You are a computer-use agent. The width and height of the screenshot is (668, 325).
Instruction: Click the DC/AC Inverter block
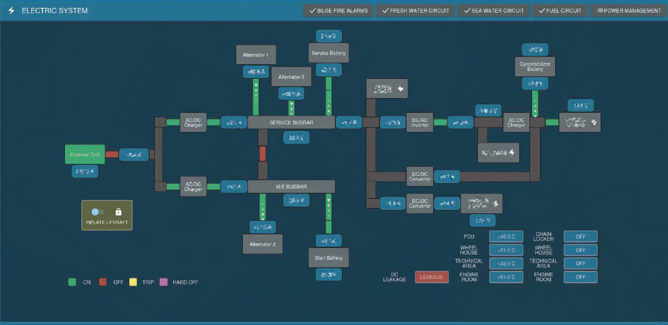pos(420,122)
